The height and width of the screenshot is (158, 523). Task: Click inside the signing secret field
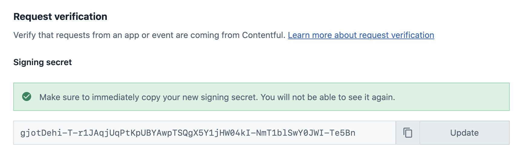[188, 133]
